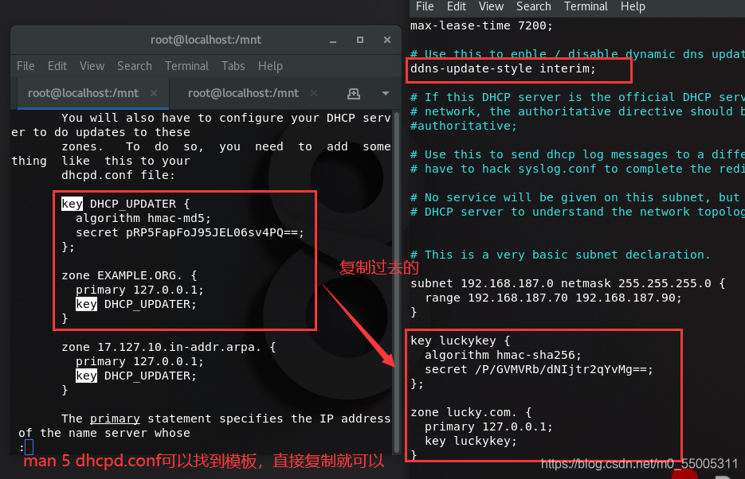Click underlined 'primary' word in man page
Viewport: 745px width, 479px height.
coord(115,419)
